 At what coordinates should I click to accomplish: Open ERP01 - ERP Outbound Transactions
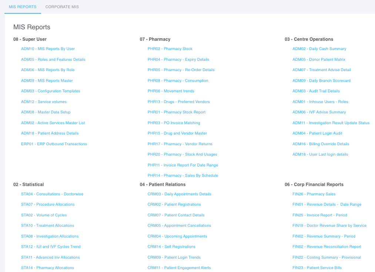[x=54, y=144]
